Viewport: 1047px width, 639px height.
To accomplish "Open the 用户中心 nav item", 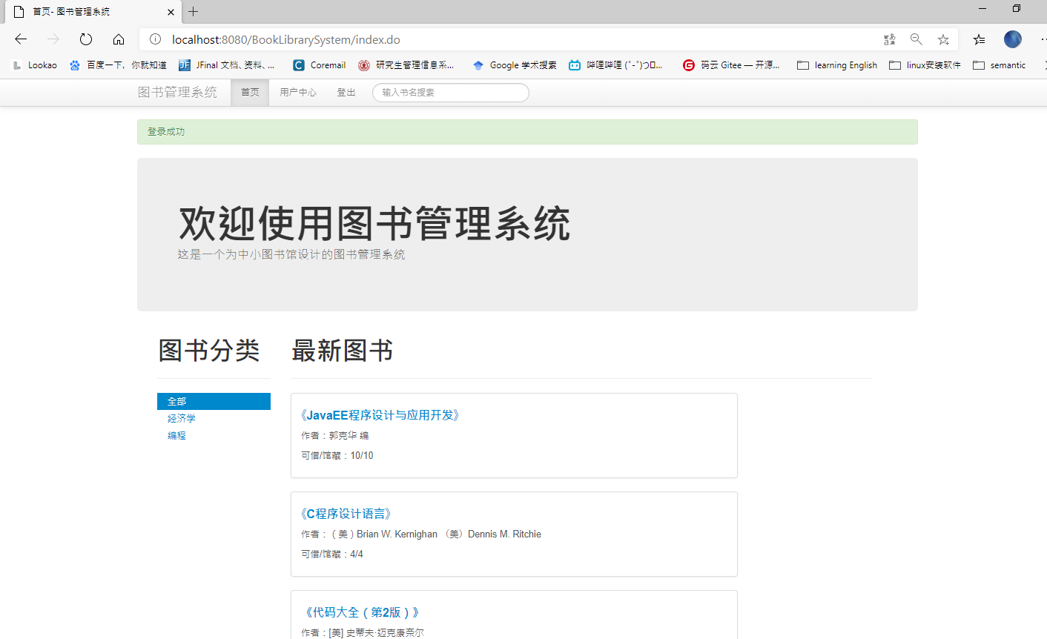I will coord(298,93).
